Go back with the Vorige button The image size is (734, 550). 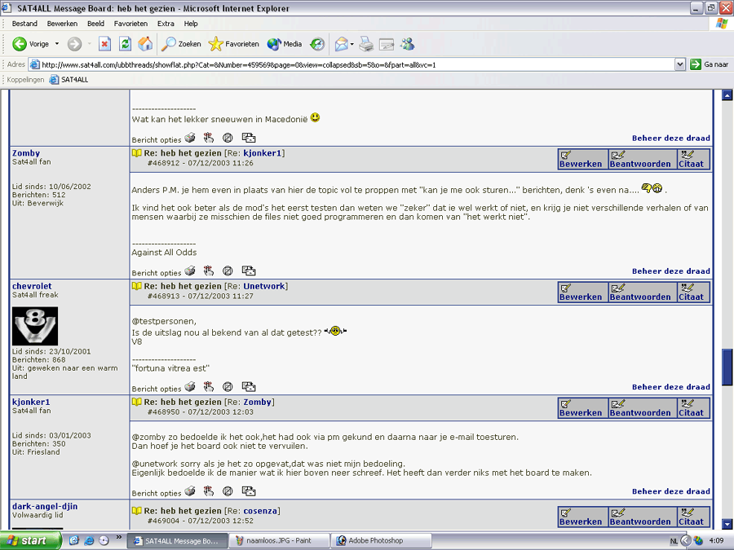pos(31,44)
